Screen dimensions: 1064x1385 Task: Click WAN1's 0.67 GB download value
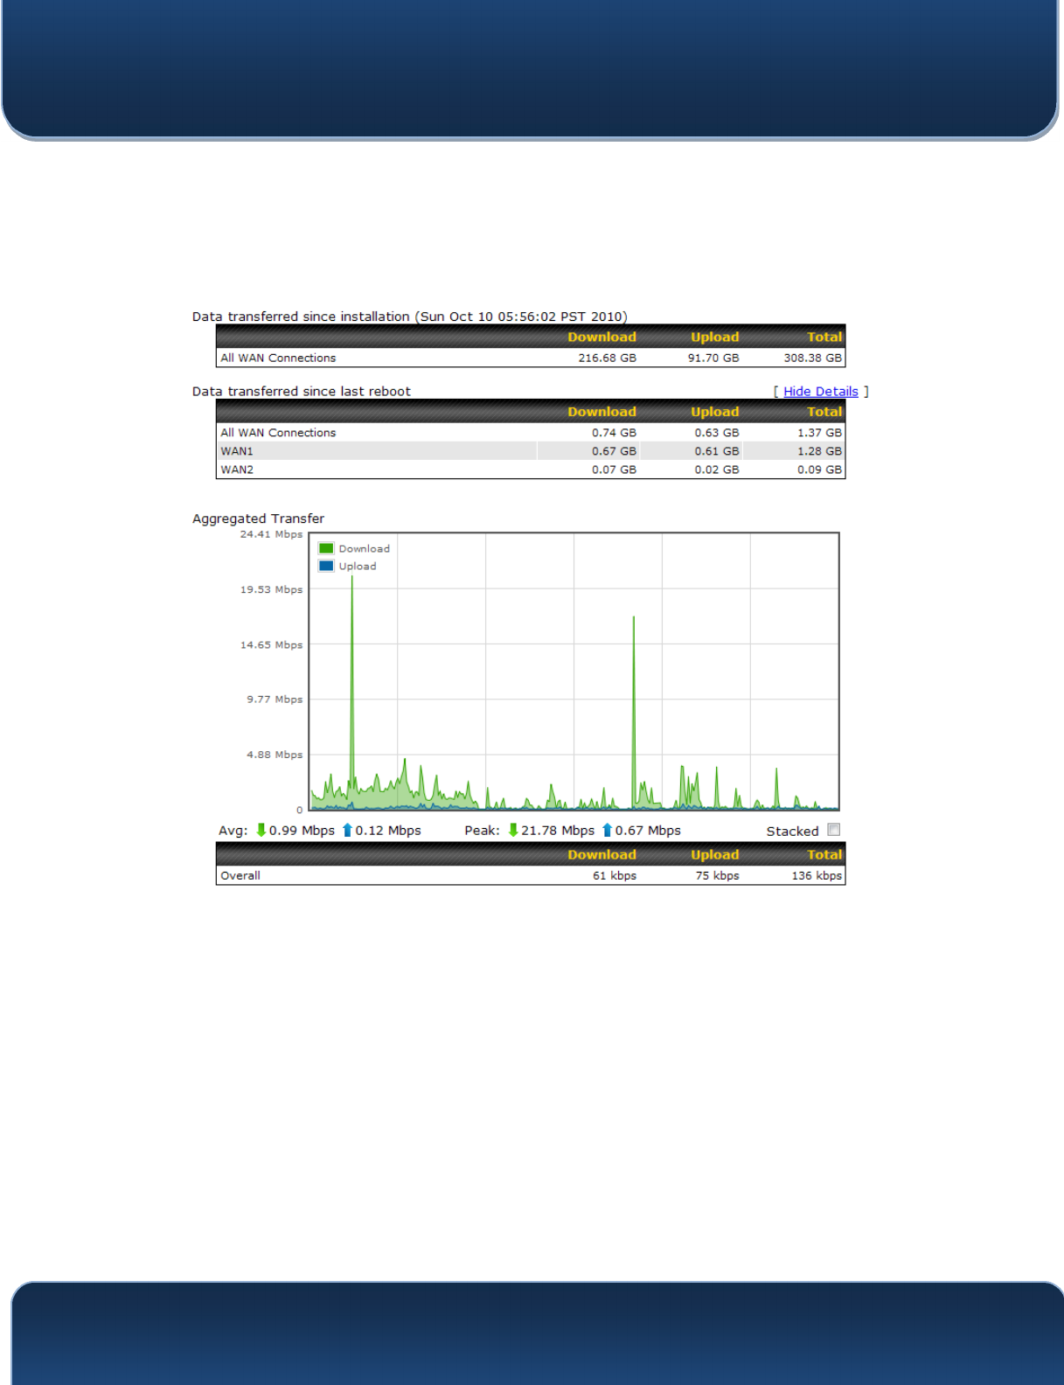click(x=614, y=451)
